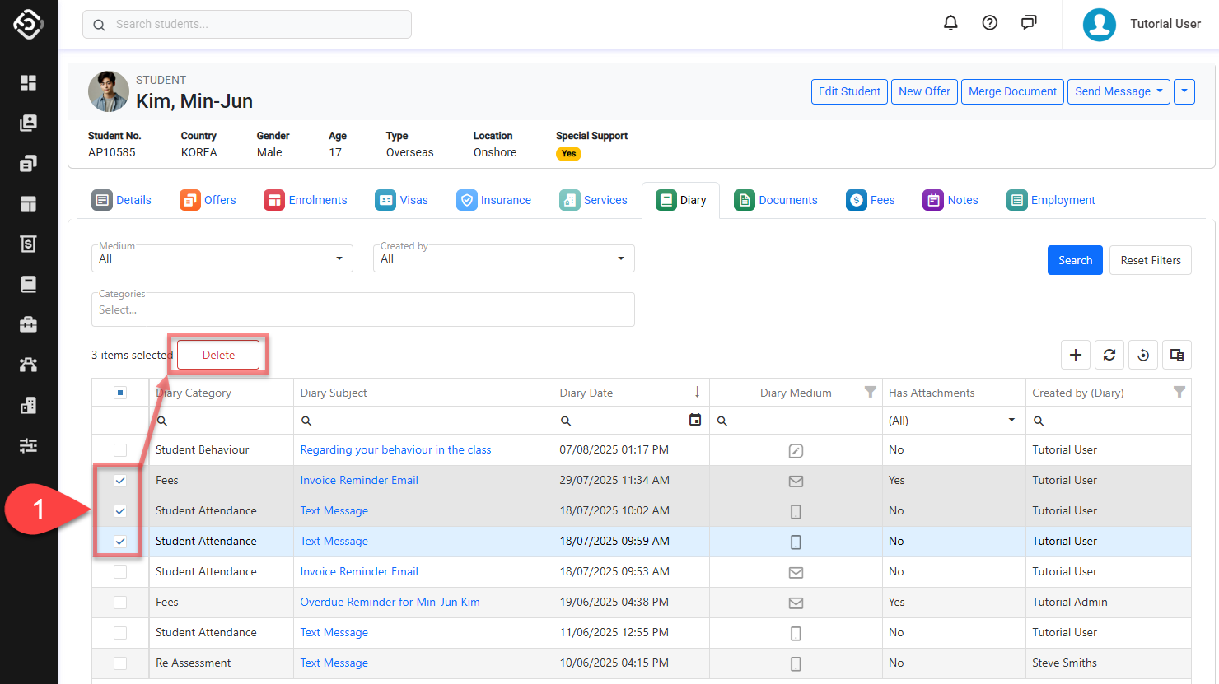The height and width of the screenshot is (684, 1219).
Task: Tick the Student Behaviour row checkbox
Action: click(x=120, y=450)
